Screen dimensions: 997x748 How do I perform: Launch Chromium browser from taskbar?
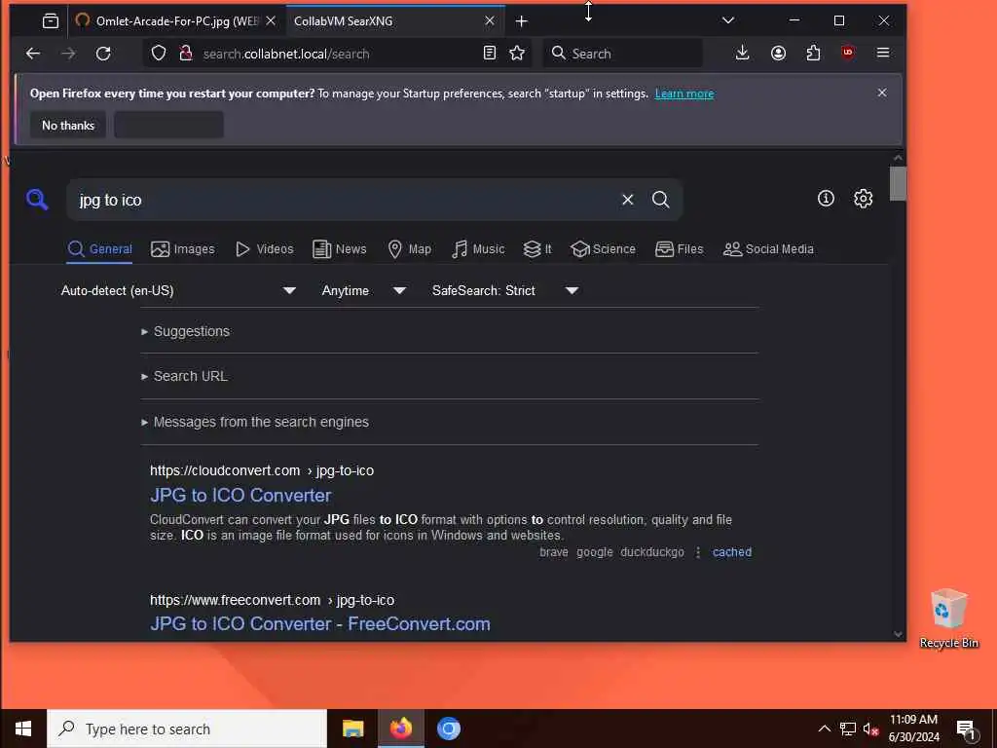point(448,729)
